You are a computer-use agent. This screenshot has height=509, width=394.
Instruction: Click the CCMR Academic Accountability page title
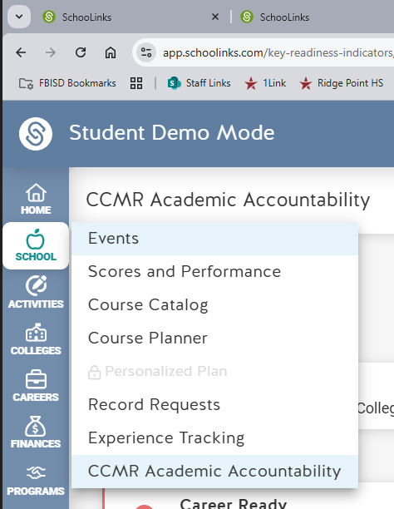click(228, 200)
